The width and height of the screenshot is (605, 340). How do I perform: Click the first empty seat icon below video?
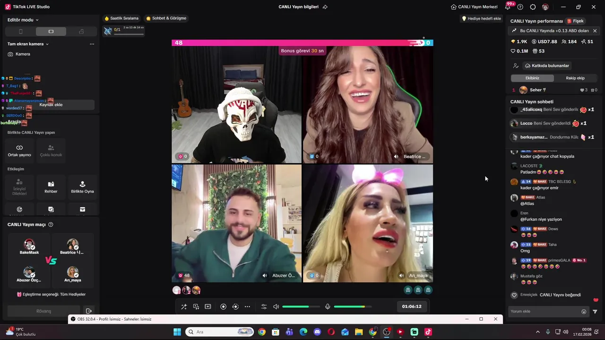point(408,290)
